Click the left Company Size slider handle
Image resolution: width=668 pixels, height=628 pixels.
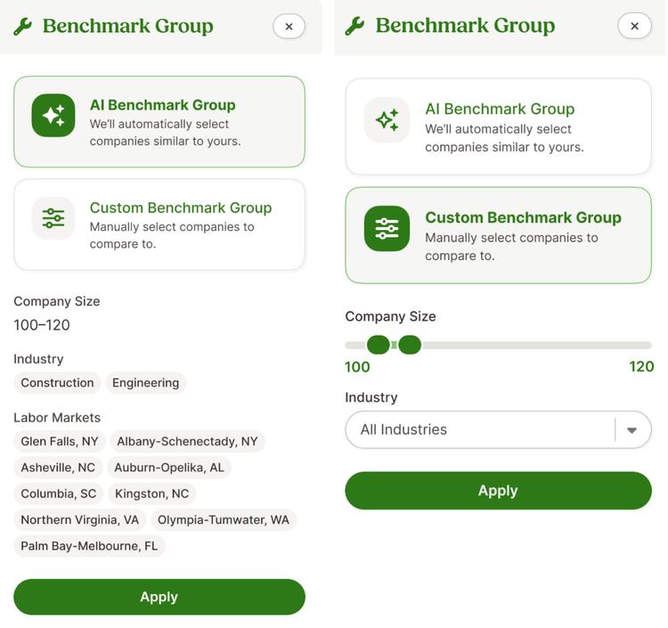tap(379, 345)
